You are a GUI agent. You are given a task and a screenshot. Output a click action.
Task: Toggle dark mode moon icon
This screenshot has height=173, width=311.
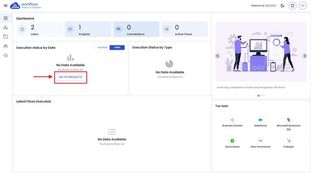point(282,6)
